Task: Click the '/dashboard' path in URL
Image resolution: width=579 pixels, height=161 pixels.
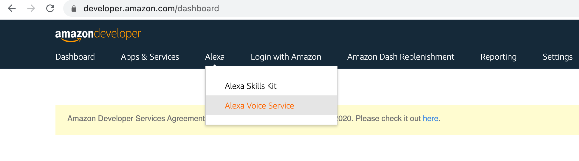Action: [x=198, y=9]
